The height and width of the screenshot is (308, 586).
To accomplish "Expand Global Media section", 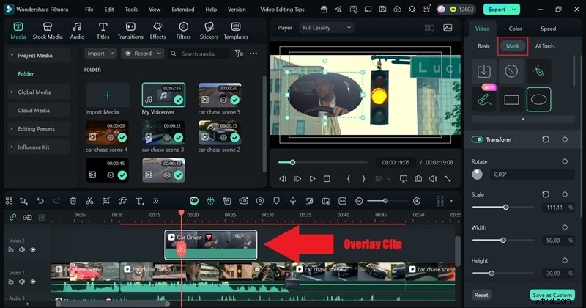I will click(12, 92).
